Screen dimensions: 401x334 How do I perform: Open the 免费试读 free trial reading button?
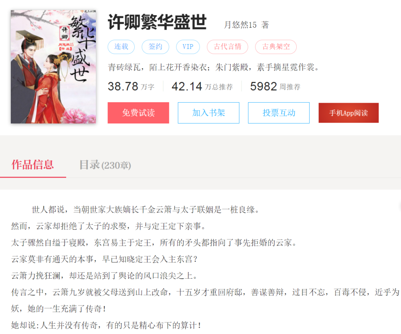click(x=138, y=113)
